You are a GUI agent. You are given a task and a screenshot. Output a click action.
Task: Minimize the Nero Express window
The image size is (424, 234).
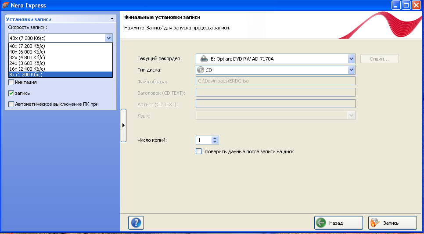click(x=396, y=5)
